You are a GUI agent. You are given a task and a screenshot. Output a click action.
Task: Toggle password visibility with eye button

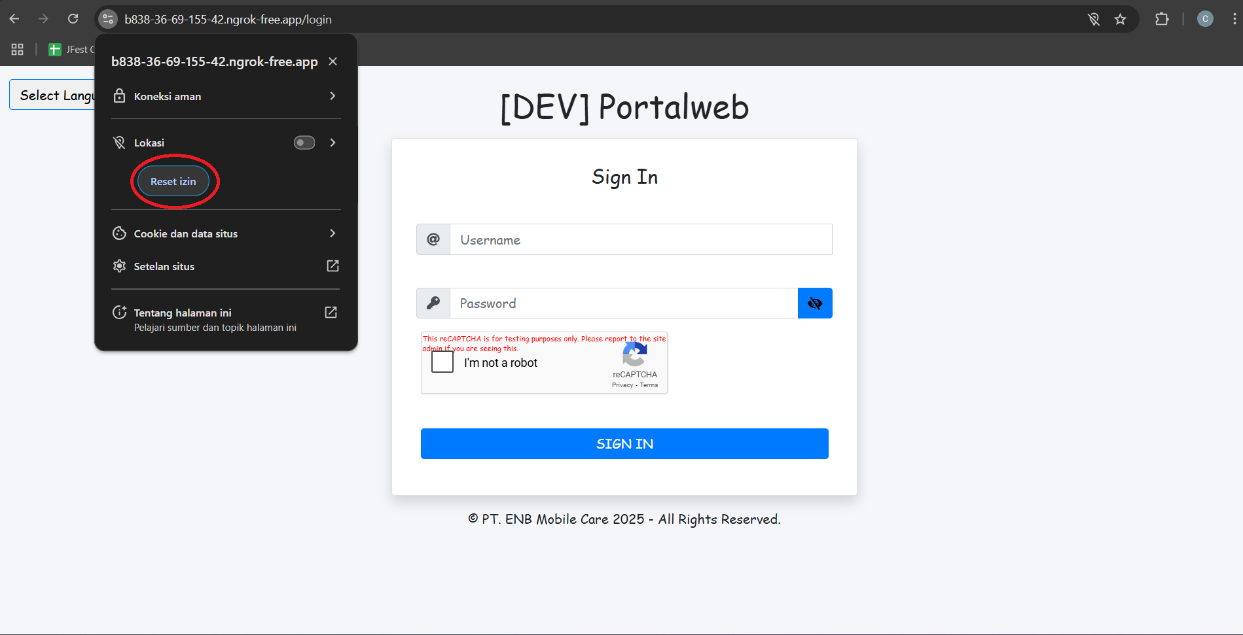815,303
